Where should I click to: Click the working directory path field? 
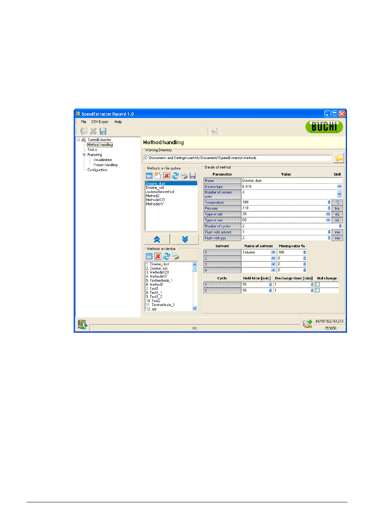pyautogui.click(x=238, y=158)
